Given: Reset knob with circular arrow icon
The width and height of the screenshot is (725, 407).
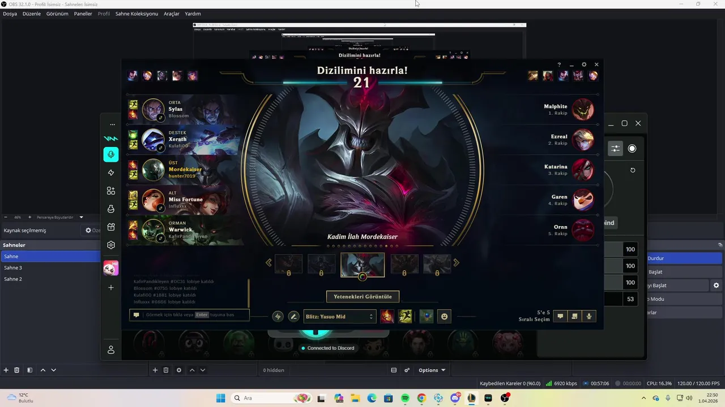Looking at the screenshot, I should pyautogui.click(x=633, y=170).
